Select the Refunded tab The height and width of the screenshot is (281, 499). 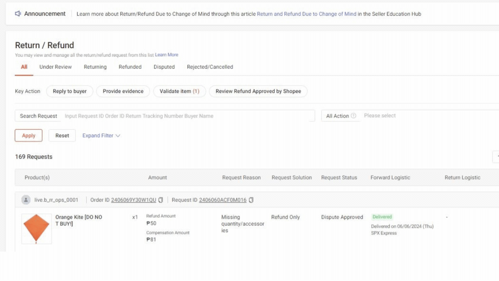(130, 67)
